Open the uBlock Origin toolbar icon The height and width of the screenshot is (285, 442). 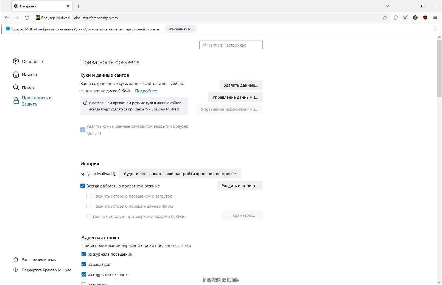[425, 18]
